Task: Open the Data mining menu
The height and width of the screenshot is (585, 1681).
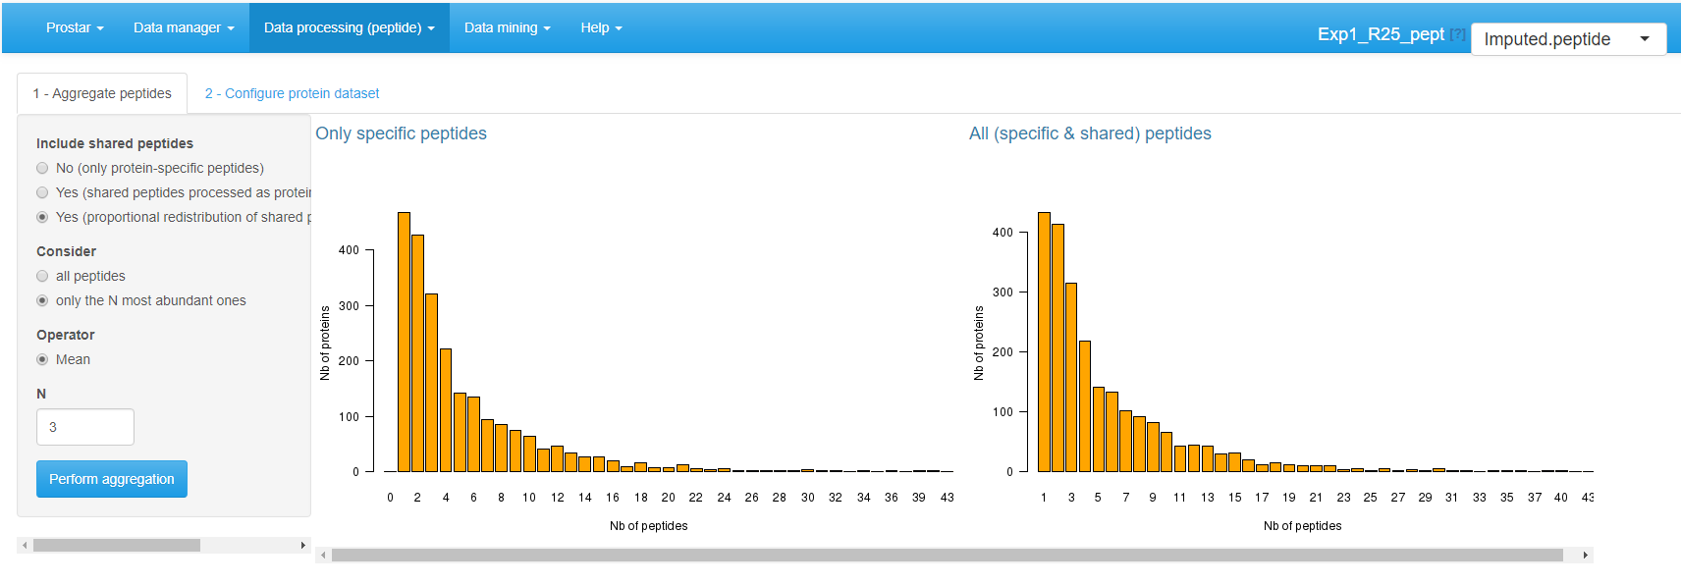Action: point(507,27)
